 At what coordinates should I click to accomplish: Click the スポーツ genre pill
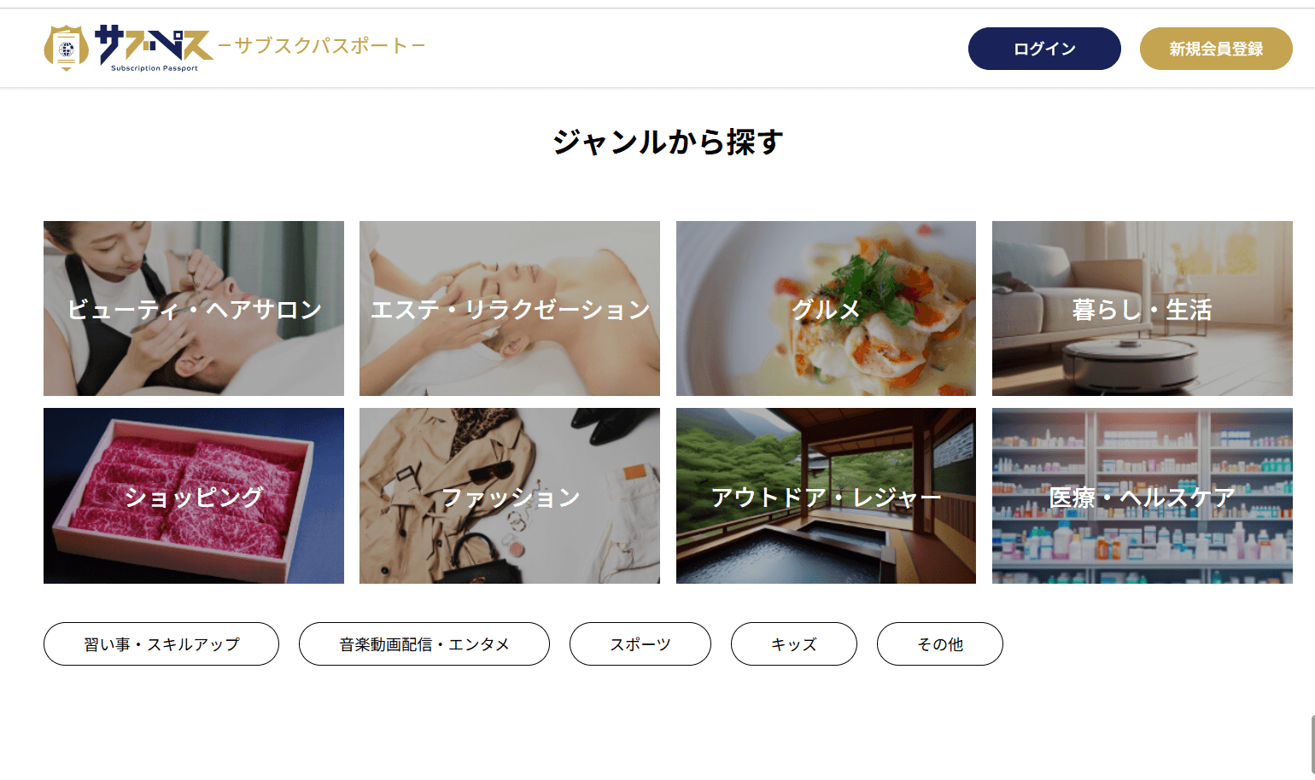click(640, 644)
